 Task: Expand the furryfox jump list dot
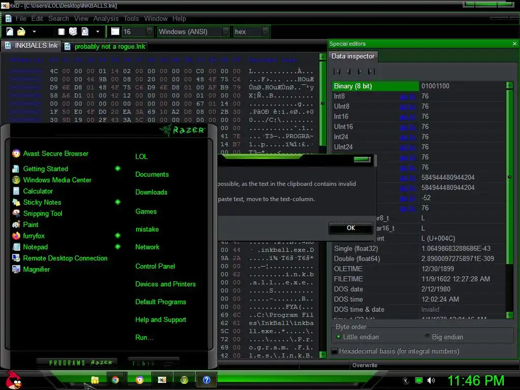point(118,236)
